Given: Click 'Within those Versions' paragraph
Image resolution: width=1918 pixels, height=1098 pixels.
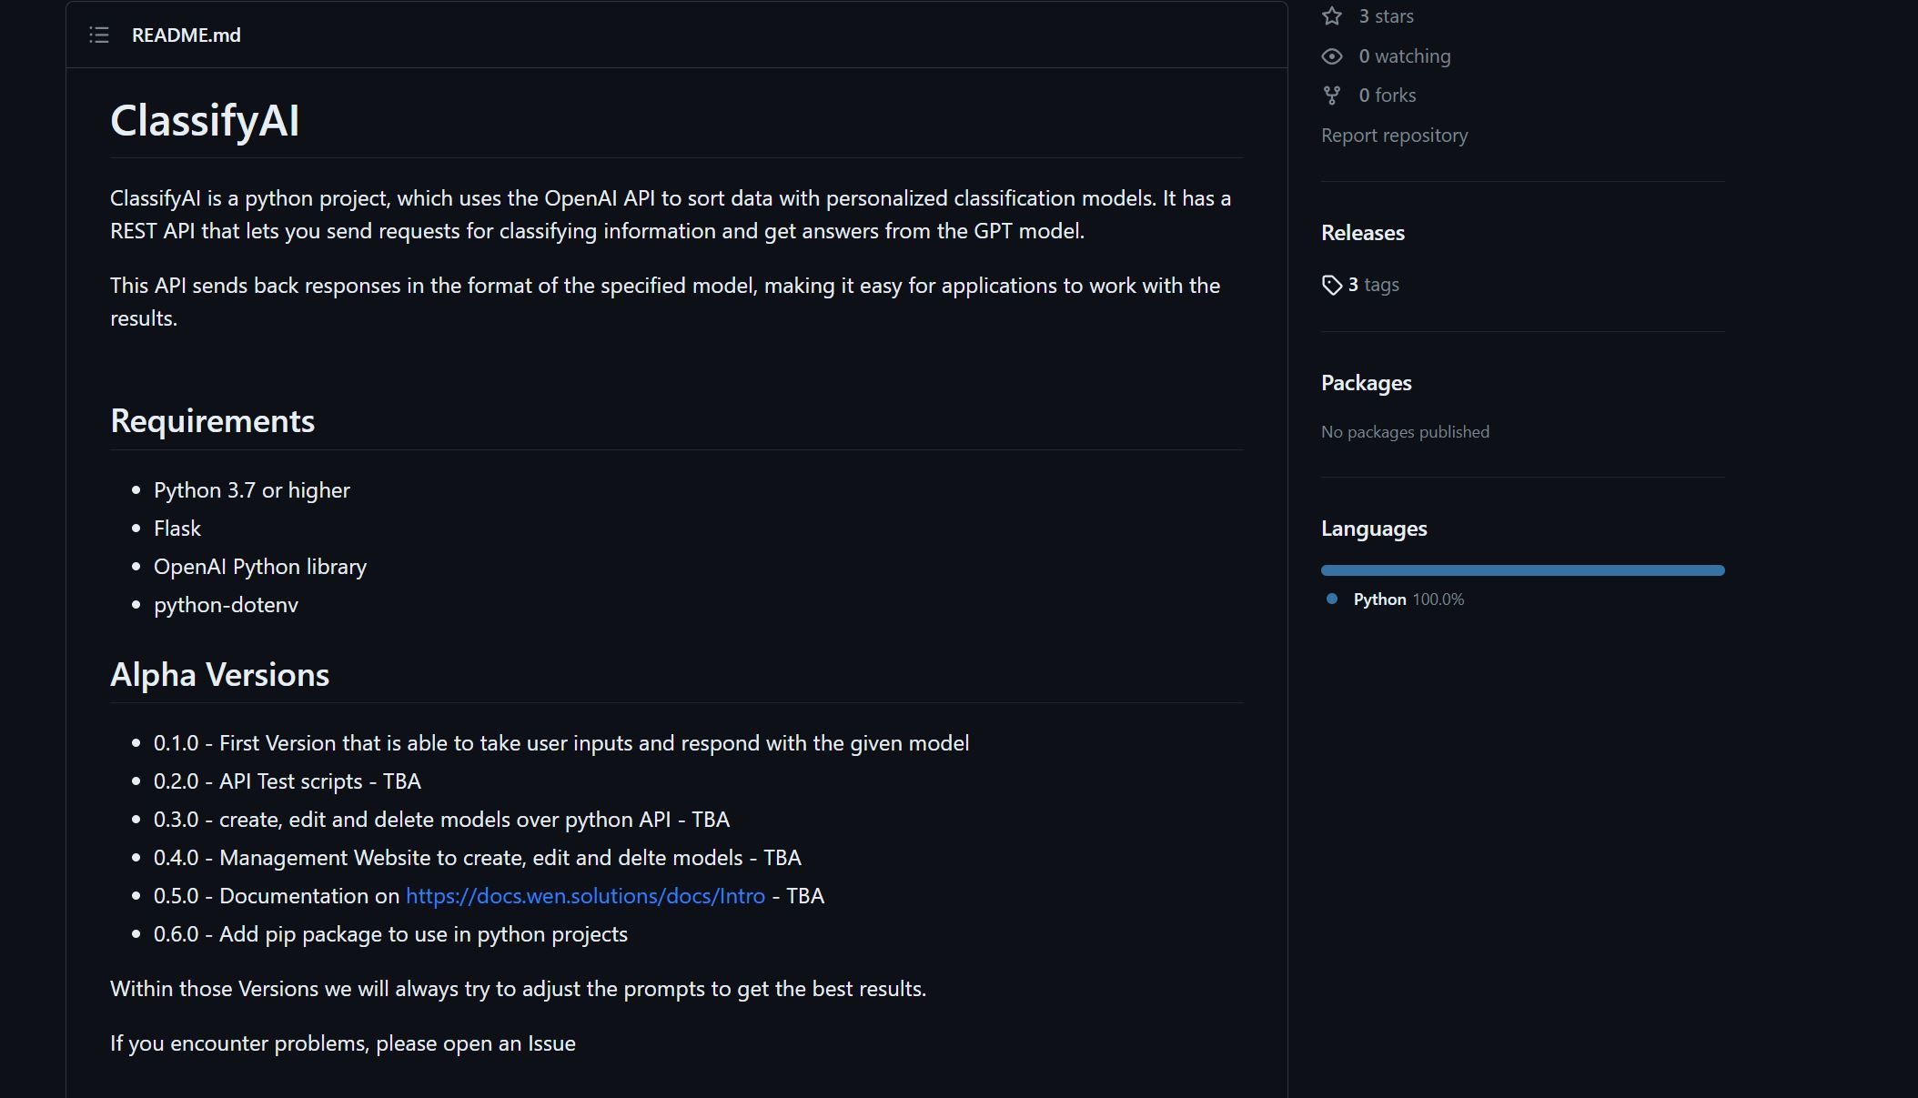Looking at the screenshot, I should click(518, 989).
